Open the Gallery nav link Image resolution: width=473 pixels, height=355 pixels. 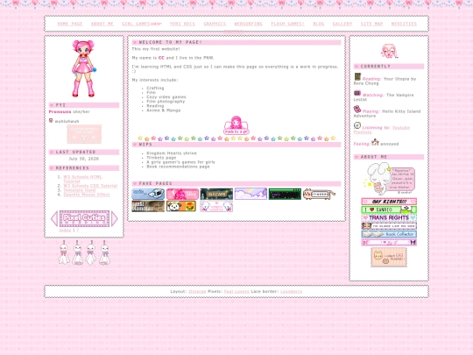point(342,24)
